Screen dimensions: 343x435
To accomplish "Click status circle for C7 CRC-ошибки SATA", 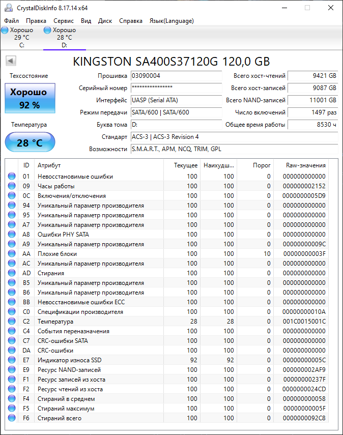I will coord(12,340).
